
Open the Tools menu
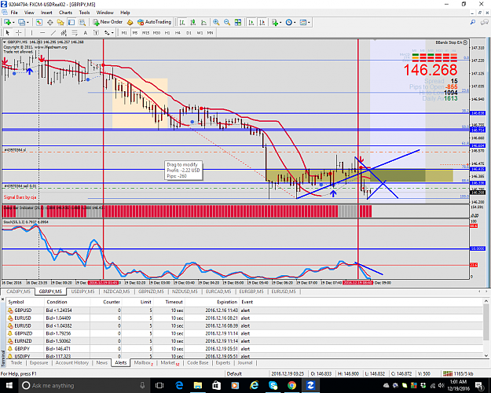tap(84, 13)
